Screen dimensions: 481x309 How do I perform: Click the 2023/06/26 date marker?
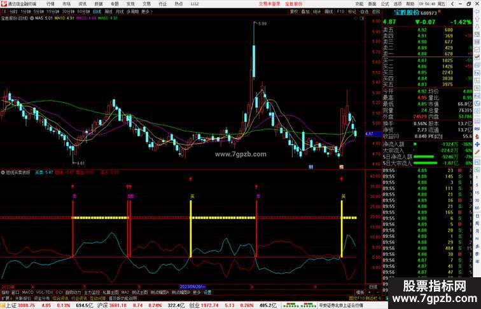[192, 287]
